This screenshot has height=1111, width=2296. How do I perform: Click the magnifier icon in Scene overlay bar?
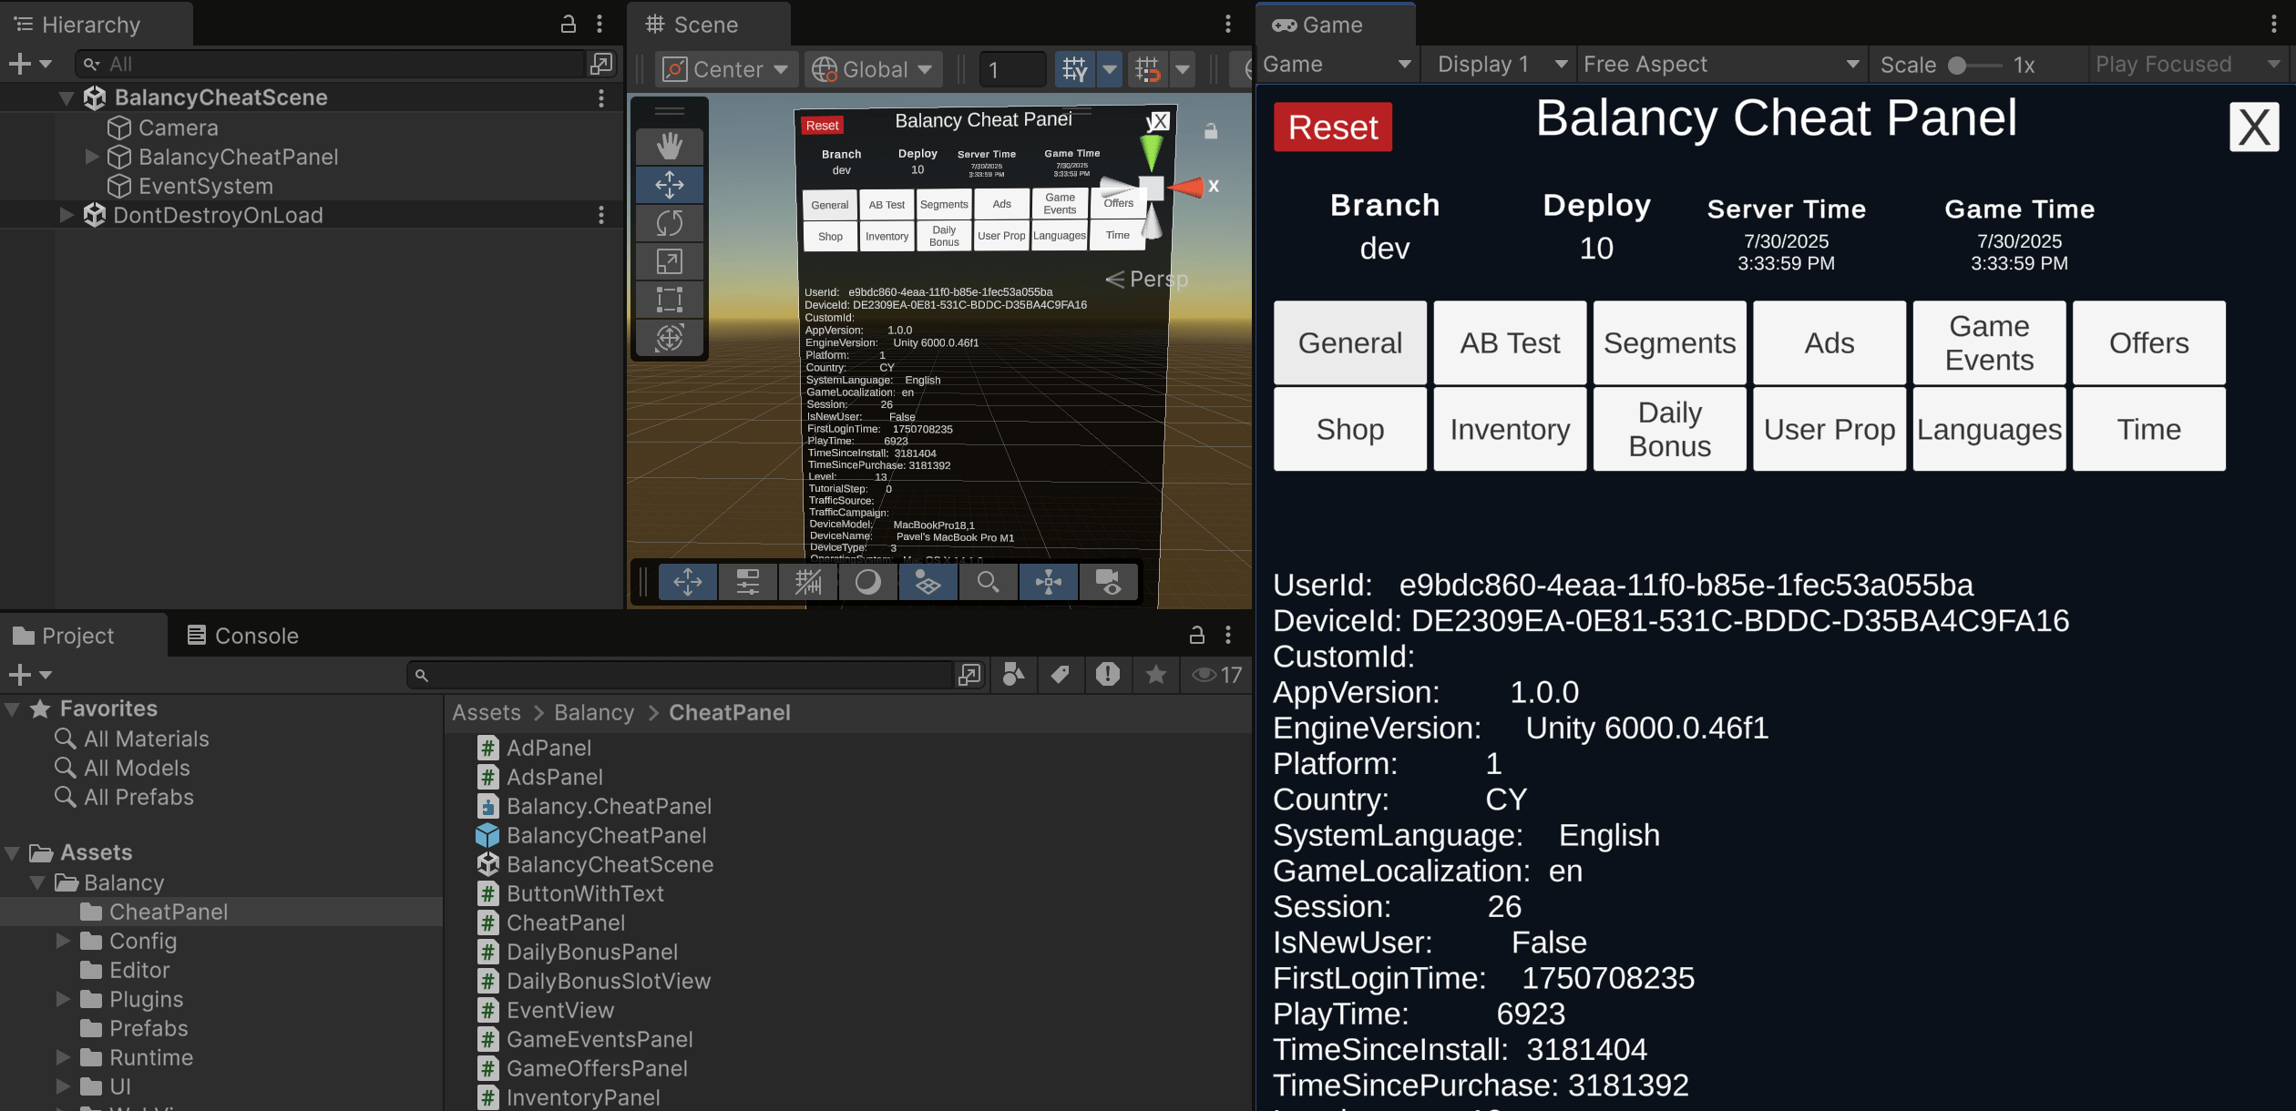(x=988, y=582)
